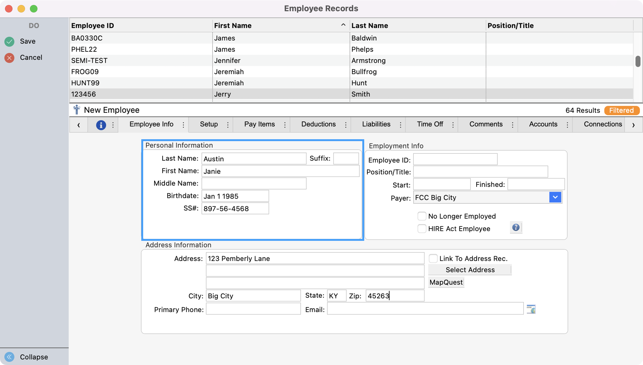The height and width of the screenshot is (365, 643).
Task: Click the Collapse double-arrow icon
Action: pyautogui.click(x=9, y=357)
